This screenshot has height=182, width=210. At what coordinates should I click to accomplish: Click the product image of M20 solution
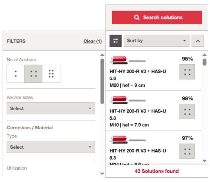tap(127, 61)
